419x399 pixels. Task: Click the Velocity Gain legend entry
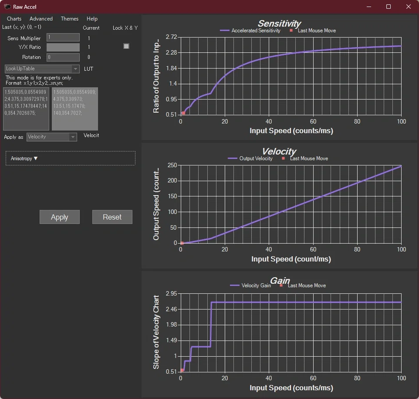(250, 285)
